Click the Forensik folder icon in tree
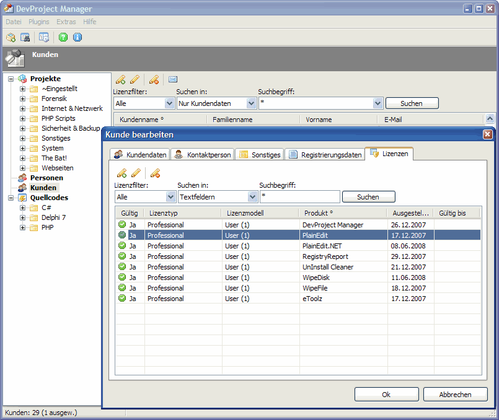Screen dimensions: 499x420 point(33,99)
